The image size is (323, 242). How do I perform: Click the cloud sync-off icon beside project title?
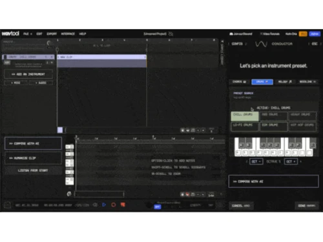tap(171, 34)
